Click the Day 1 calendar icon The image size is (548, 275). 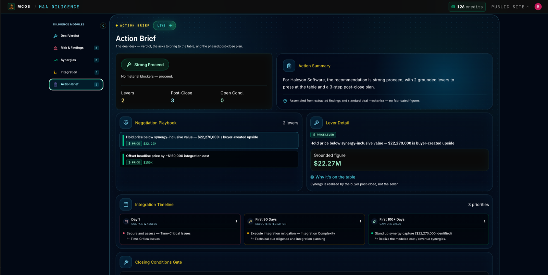click(126, 222)
